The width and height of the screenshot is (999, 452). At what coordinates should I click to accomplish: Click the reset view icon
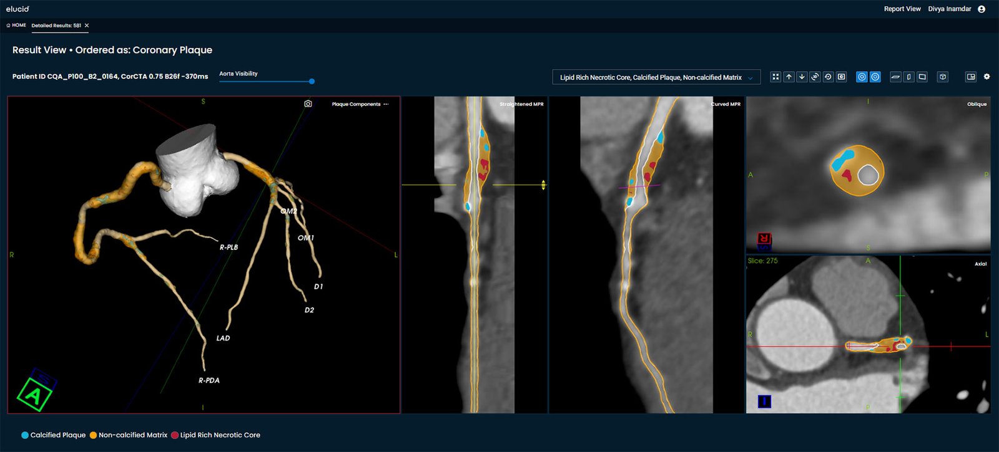(x=828, y=77)
